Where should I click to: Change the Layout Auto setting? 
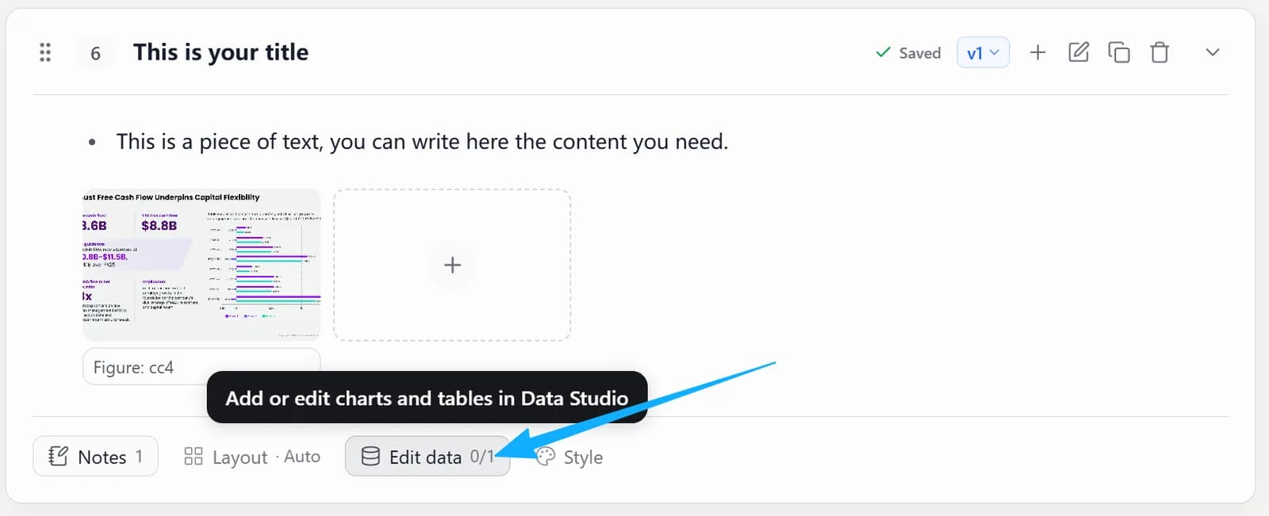[252, 457]
